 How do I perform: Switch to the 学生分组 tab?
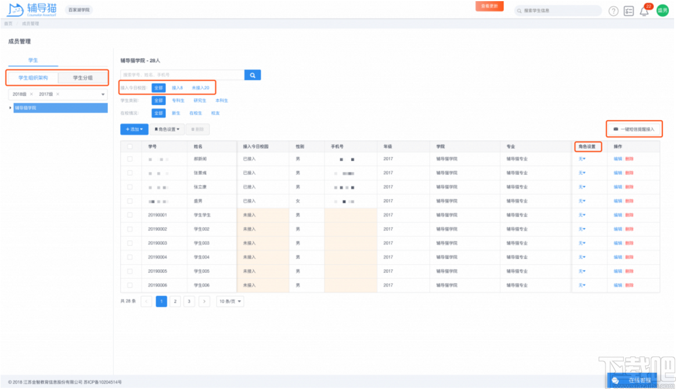click(83, 78)
